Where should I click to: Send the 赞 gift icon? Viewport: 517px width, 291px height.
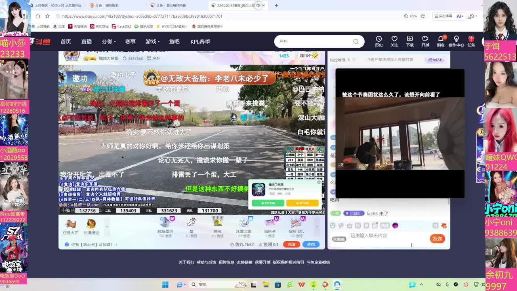tap(191, 222)
